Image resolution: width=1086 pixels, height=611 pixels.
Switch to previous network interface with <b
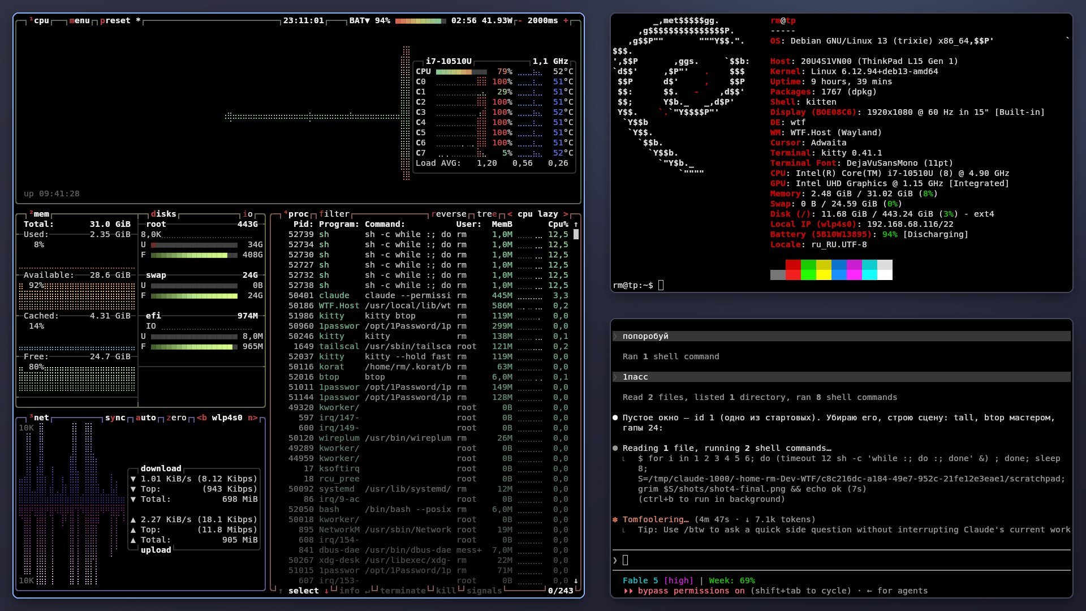coord(202,418)
